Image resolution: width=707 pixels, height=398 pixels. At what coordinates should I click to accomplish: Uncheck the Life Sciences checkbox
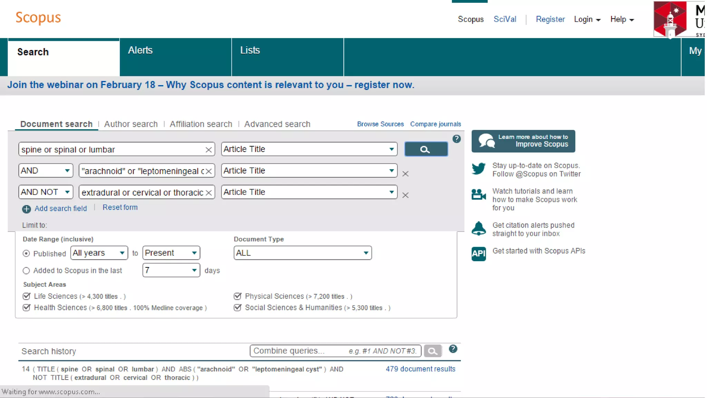coord(27,296)
